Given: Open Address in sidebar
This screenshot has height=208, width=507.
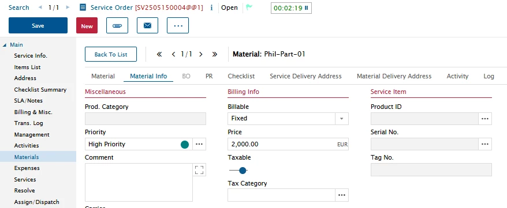Looking at the screenshot, I should click(25, 78).
